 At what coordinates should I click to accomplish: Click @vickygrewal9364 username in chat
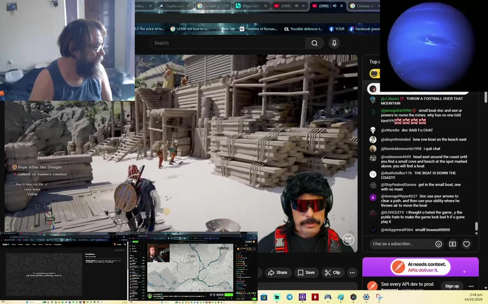pos(397,230)
